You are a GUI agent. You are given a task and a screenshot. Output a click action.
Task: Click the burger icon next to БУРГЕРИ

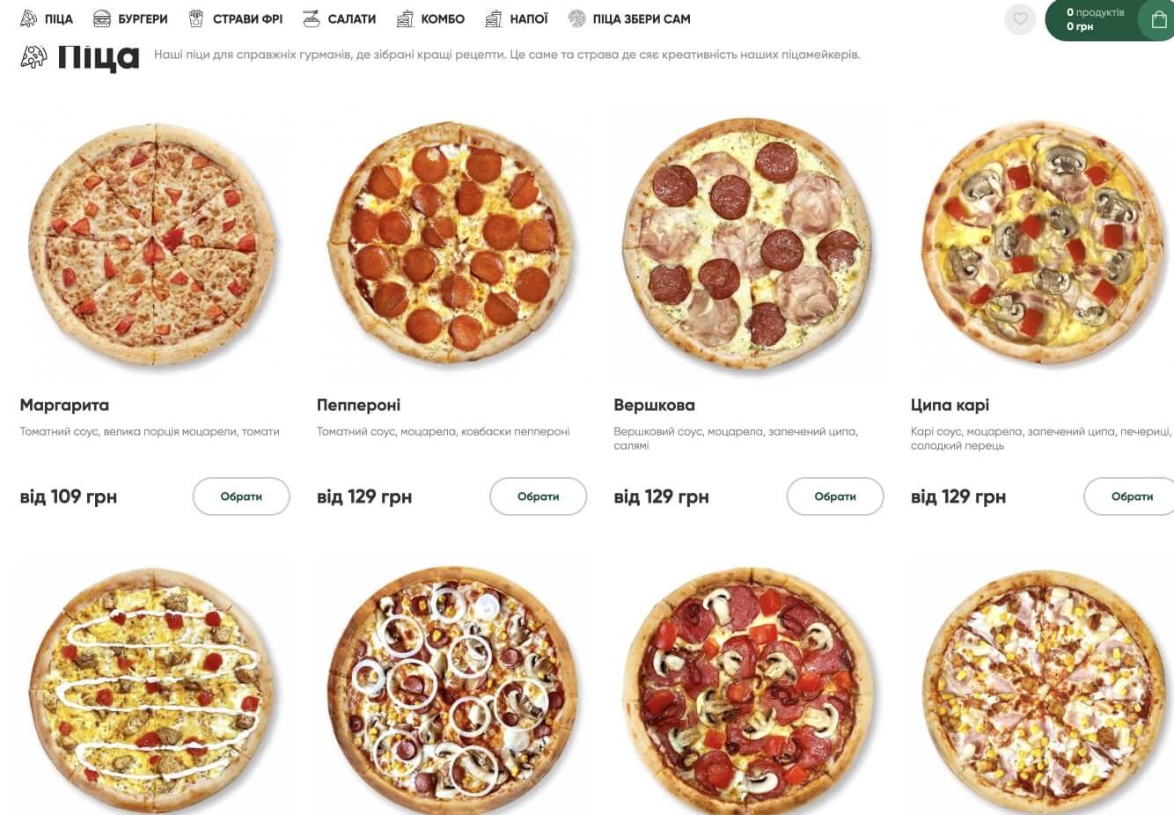pyautogui.click(x=102, y=18)
